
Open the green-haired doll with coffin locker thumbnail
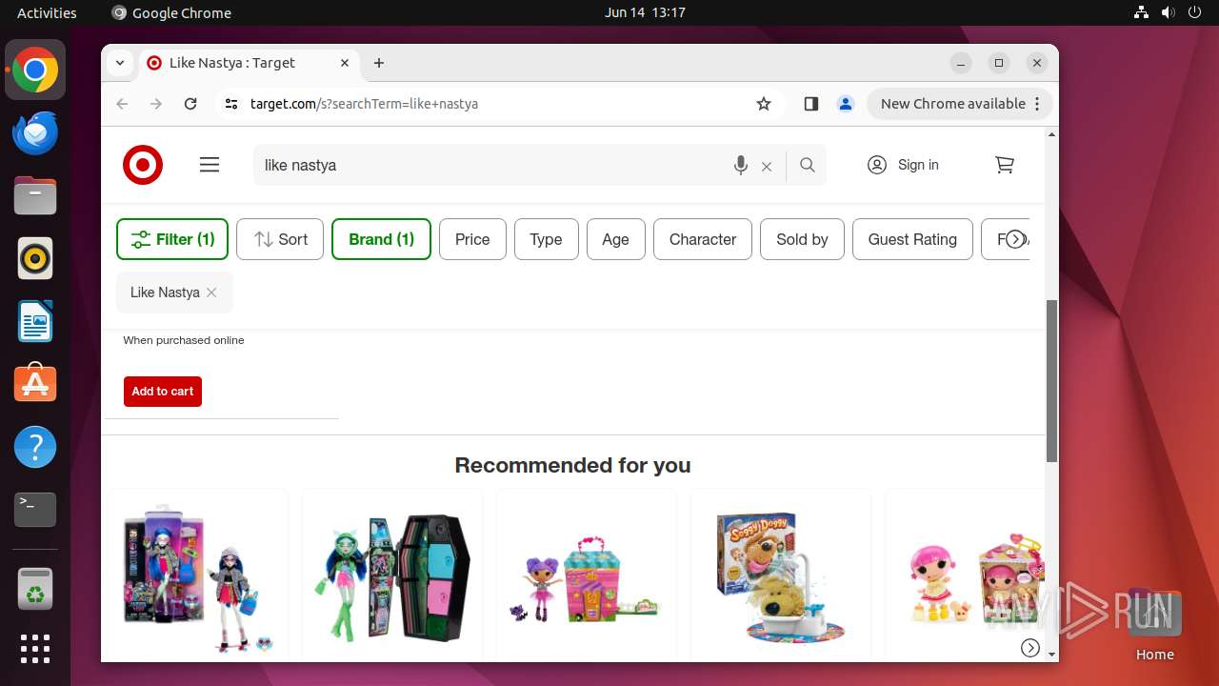[x=392, y=577]
